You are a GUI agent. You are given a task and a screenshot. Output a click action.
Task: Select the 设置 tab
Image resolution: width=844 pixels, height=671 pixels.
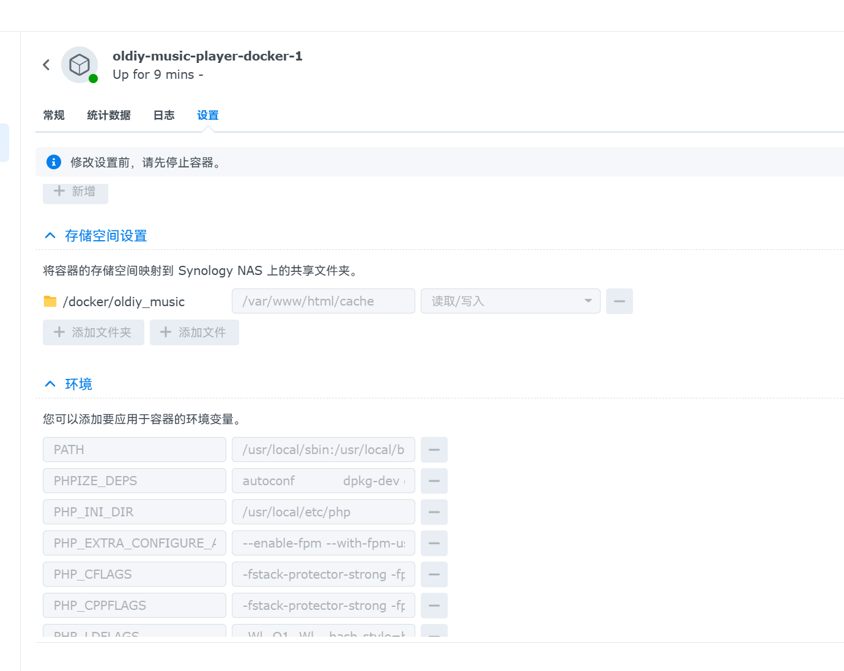point(208,115)
